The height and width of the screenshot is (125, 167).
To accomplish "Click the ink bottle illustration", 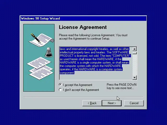I will (49, 52).
